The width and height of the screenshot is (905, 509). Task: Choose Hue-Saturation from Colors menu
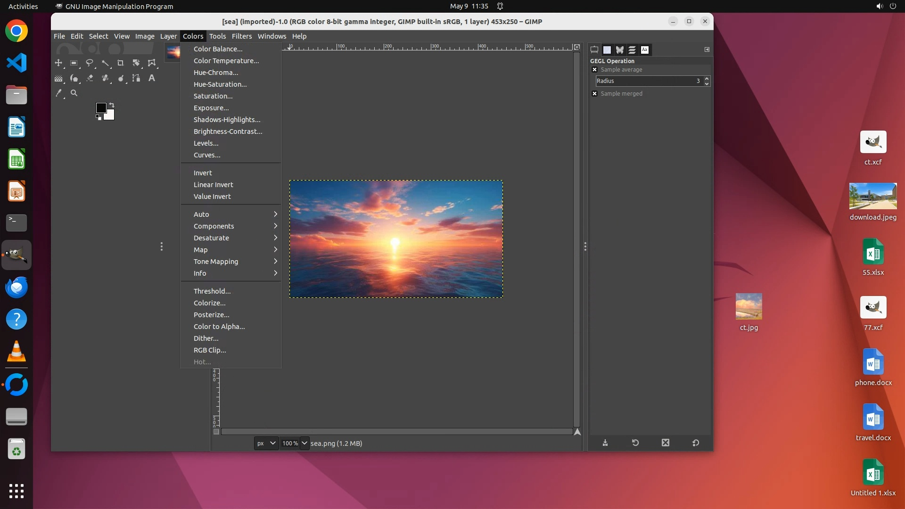[x=220, y=84]
